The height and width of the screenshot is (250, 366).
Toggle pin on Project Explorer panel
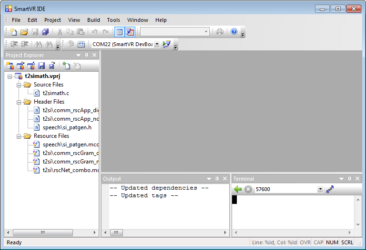pos(86,55)
